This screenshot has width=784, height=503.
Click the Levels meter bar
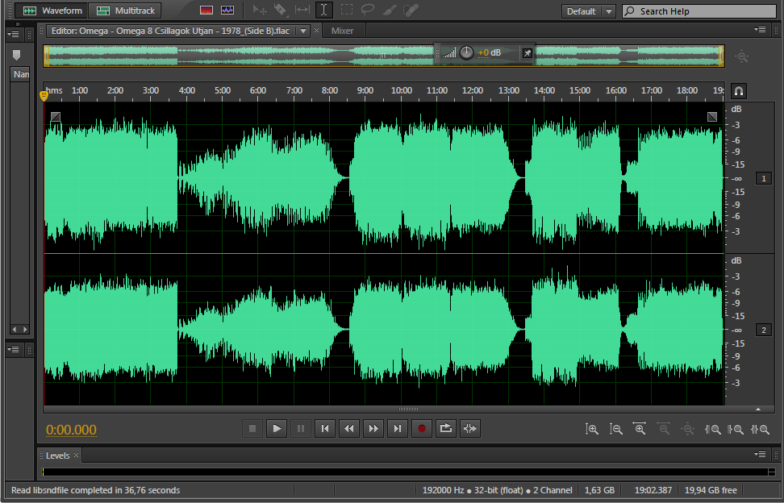[x=405, y=472]
